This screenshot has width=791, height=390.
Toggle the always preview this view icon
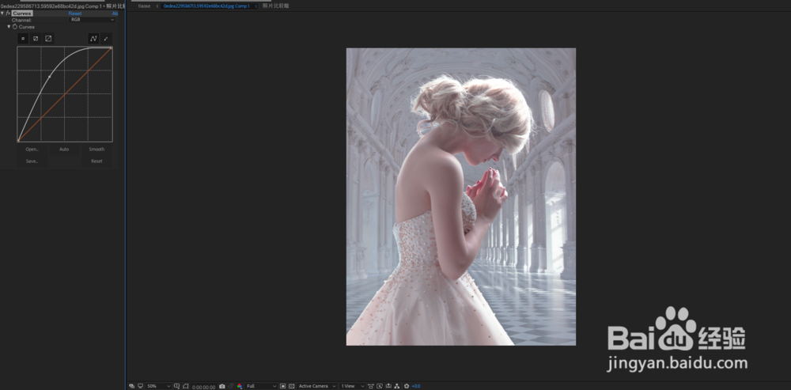click(131, 386)
